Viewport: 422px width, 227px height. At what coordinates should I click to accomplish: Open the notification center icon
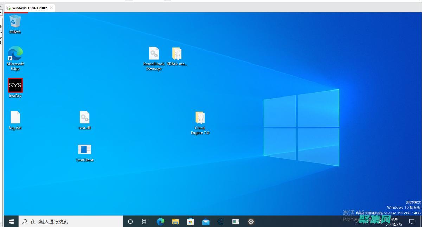coord(412,221)
